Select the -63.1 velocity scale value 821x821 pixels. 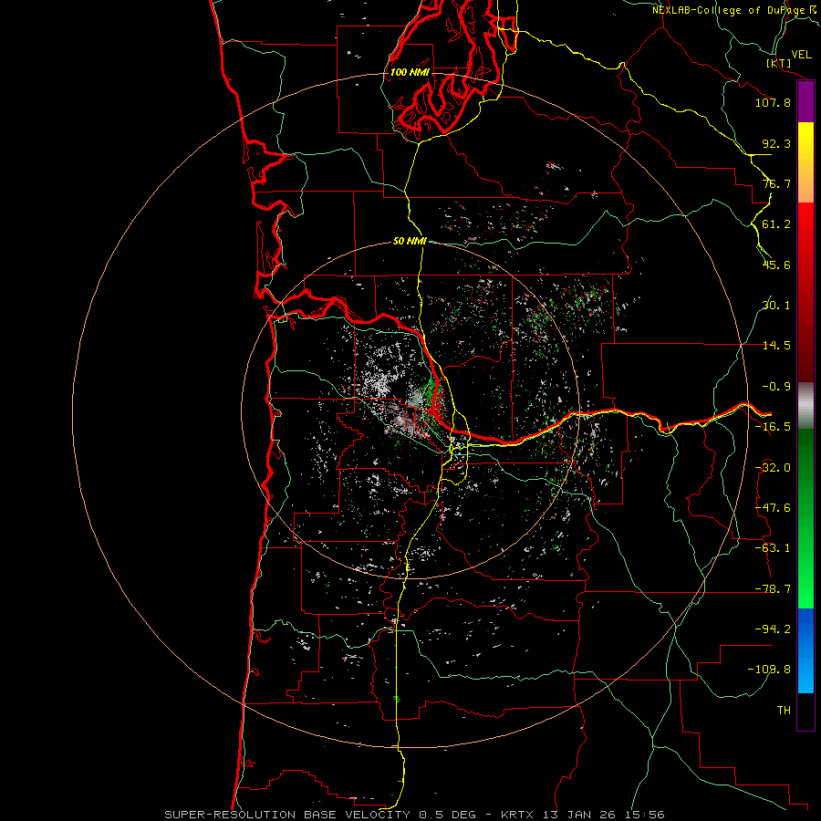773,548
